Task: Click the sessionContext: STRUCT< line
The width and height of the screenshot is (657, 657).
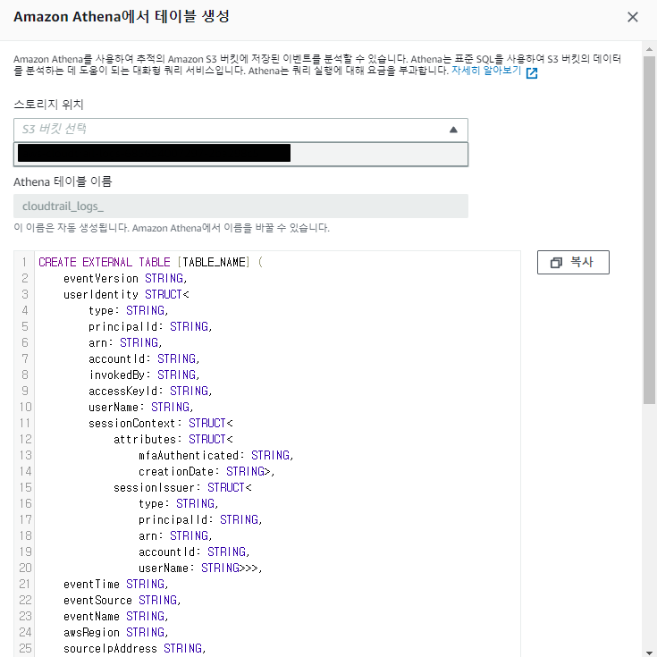Action: (x=161, y=423)
